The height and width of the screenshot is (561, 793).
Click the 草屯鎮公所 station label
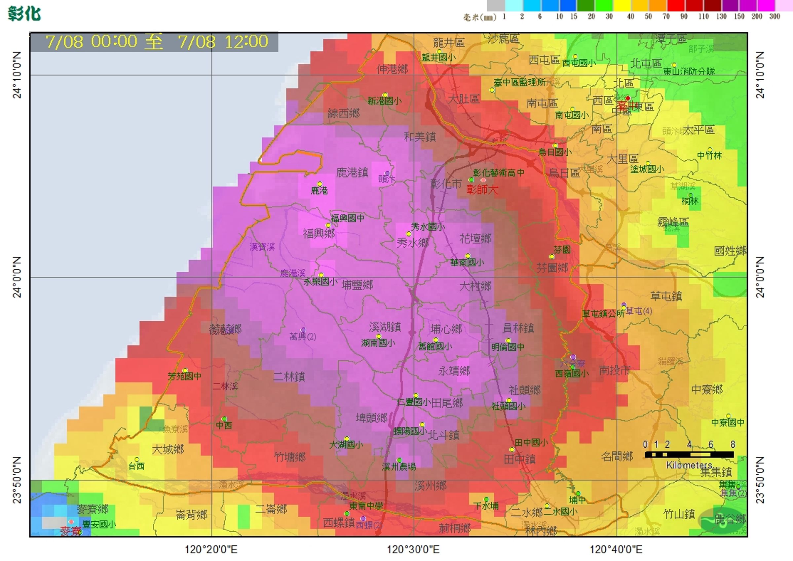coord(603,313)
